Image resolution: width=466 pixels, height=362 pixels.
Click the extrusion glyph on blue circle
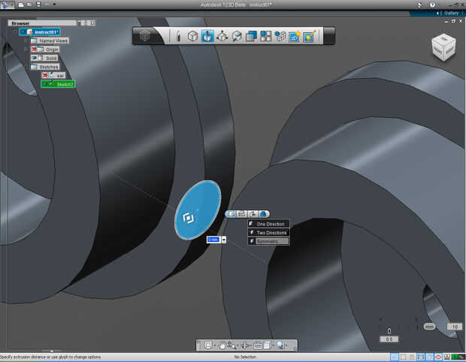[x=189, y=219]
